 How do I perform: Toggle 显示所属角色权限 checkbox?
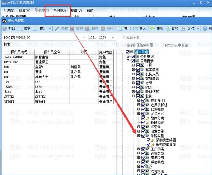coord(123,45)
